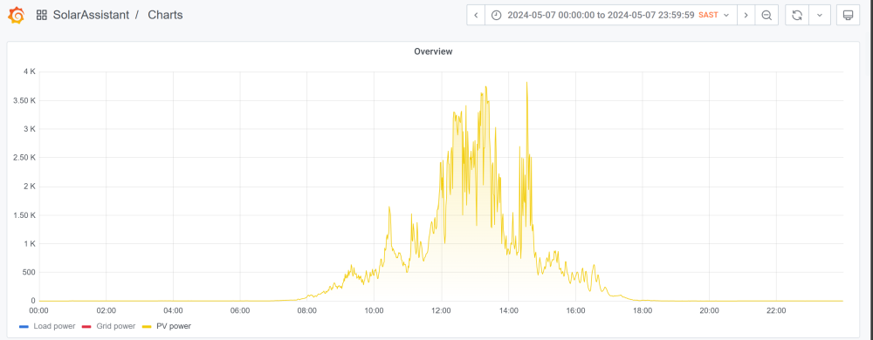This screenshot has width=873, height=340.
Task: Zoom out the time range
Action: coord(766,15)
